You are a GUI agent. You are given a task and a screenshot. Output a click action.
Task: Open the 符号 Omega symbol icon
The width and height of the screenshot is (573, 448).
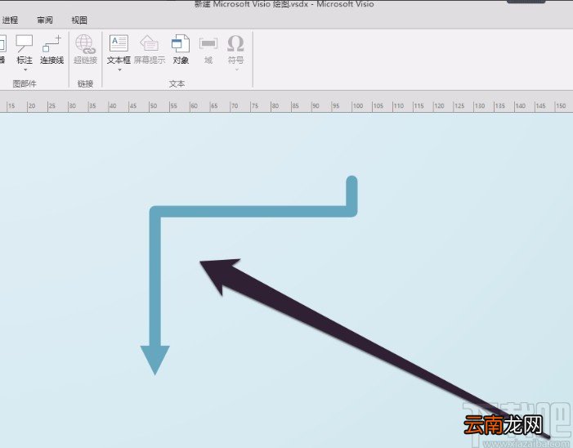[x=235, y=44]
